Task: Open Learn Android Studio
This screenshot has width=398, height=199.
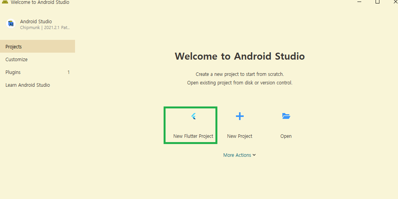Action: pos(38,85)
